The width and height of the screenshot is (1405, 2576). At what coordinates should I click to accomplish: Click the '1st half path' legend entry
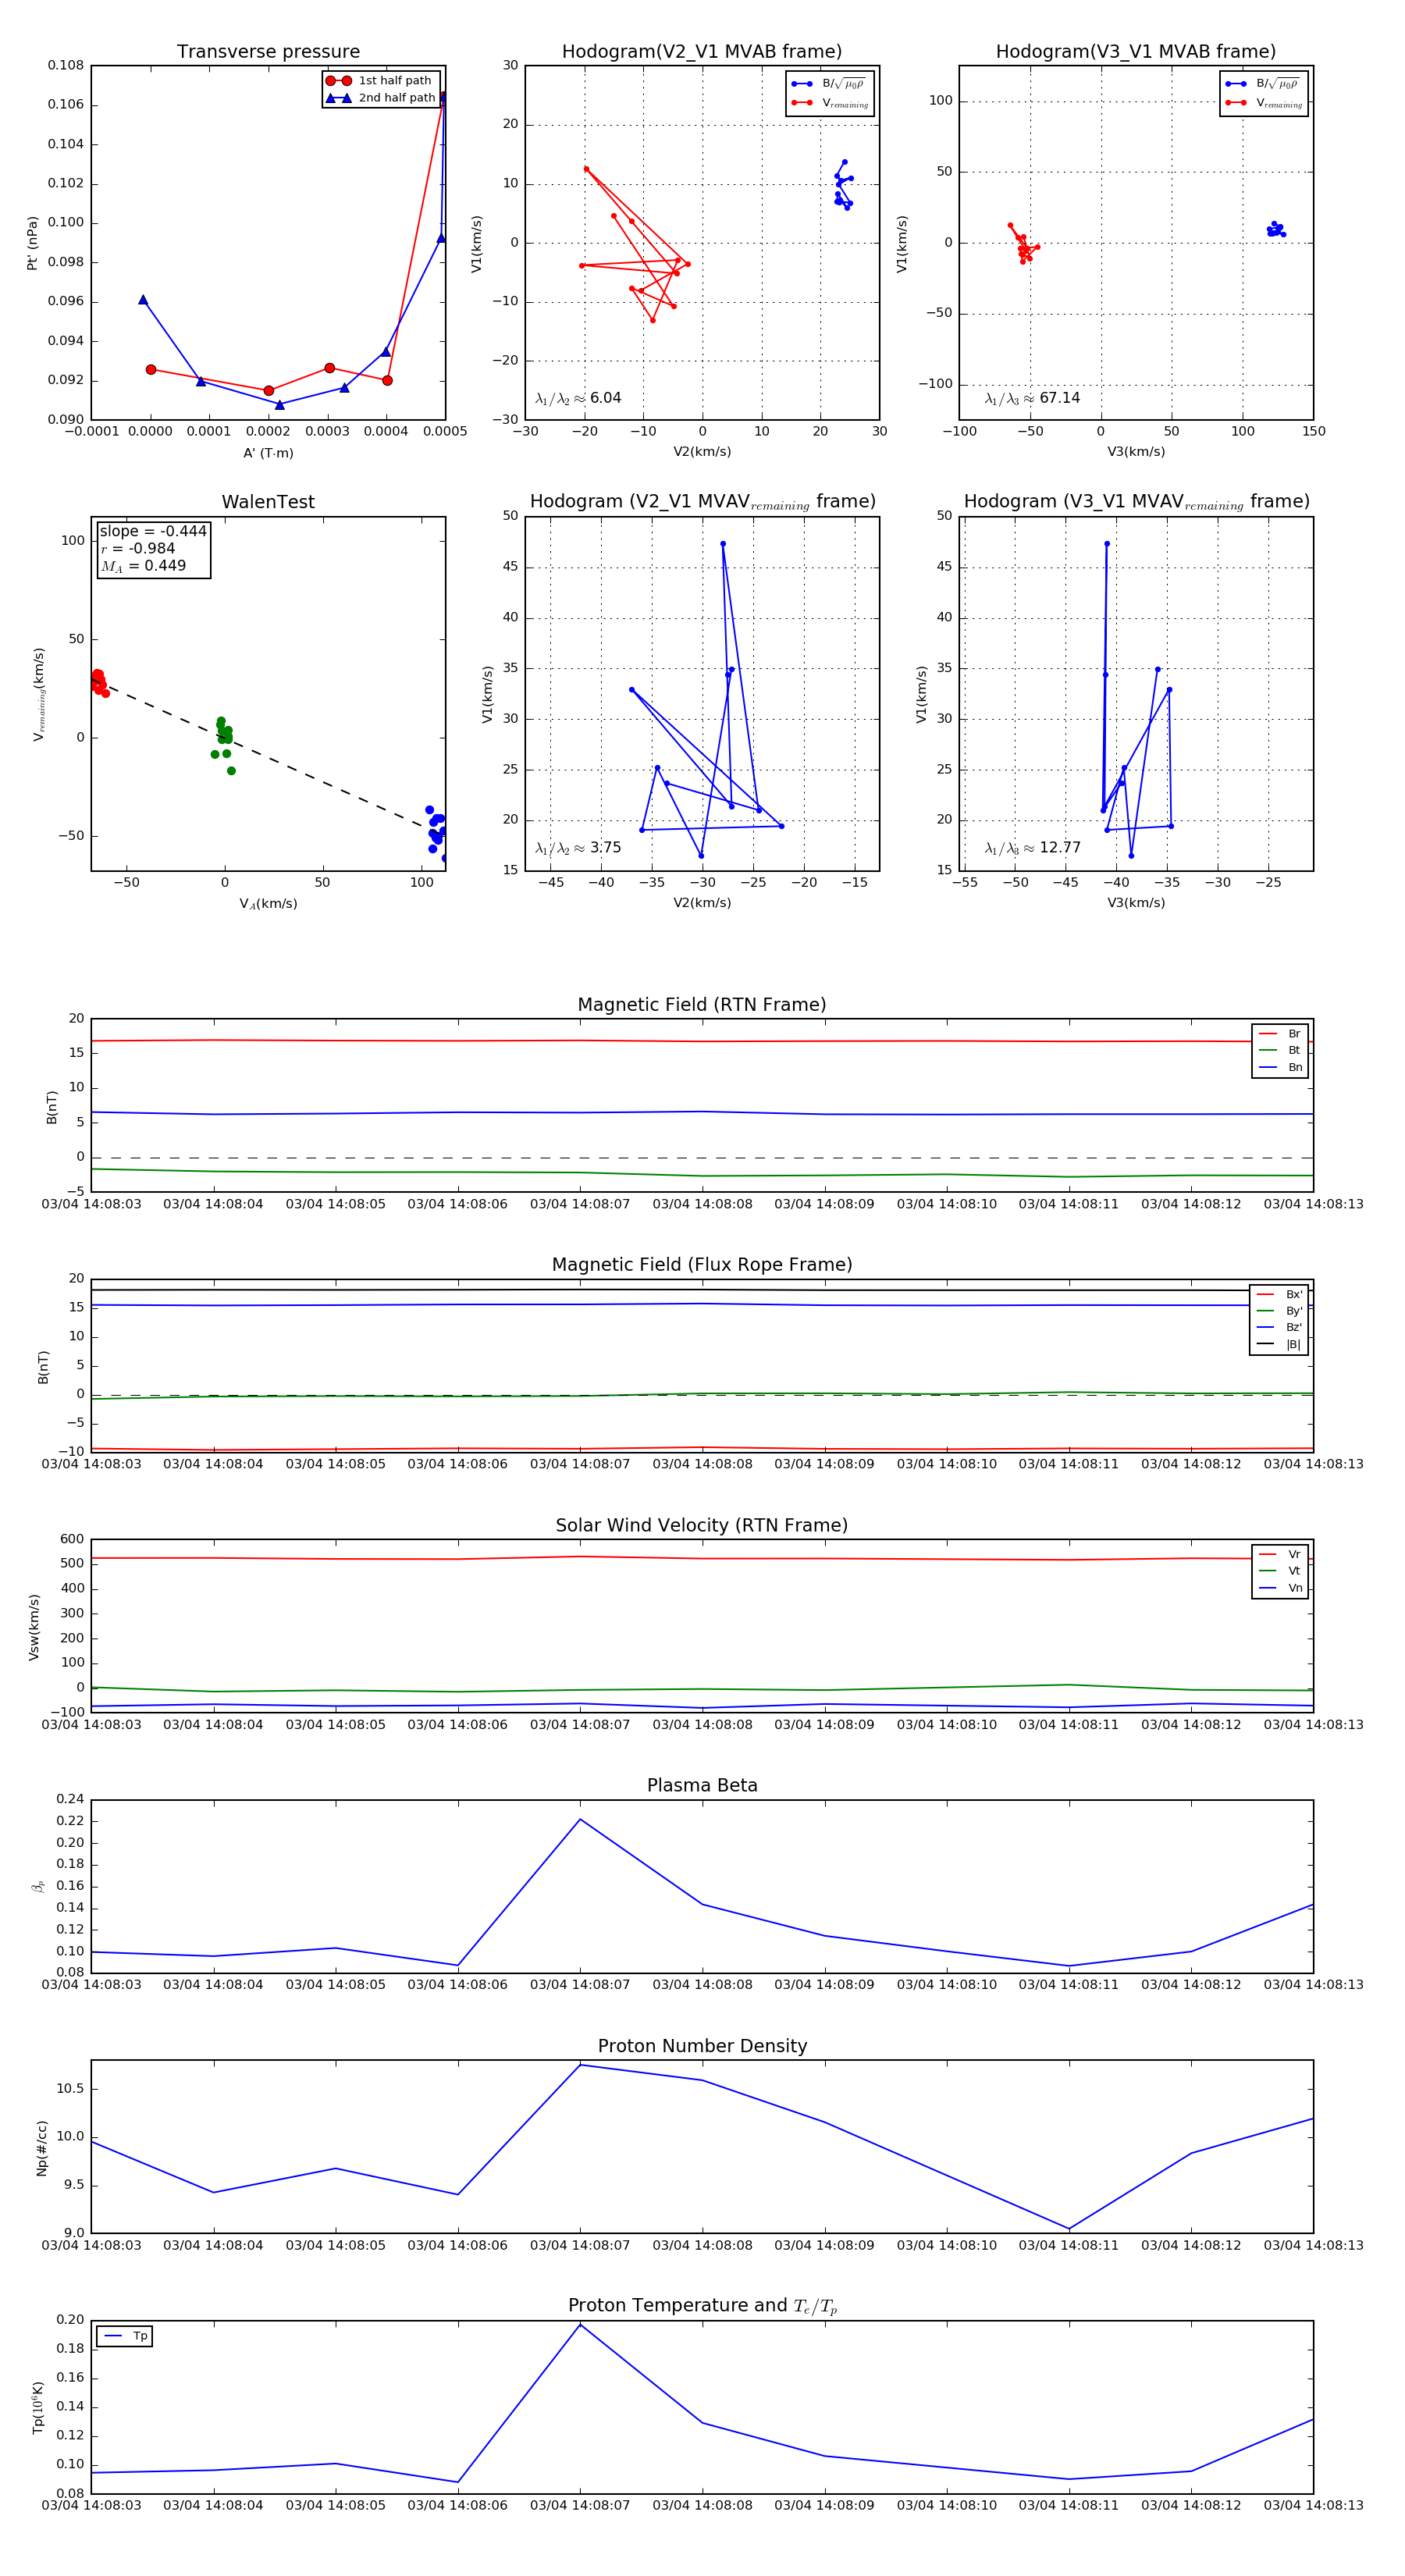(380, 81)
